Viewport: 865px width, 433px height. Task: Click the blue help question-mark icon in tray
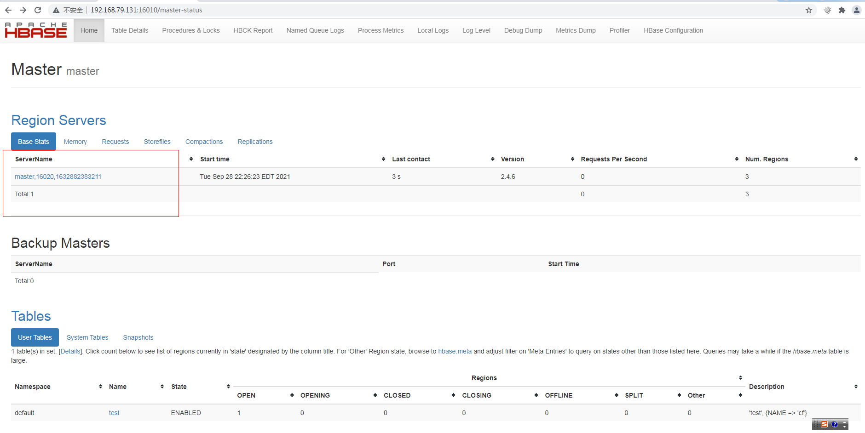coord(835,424)
